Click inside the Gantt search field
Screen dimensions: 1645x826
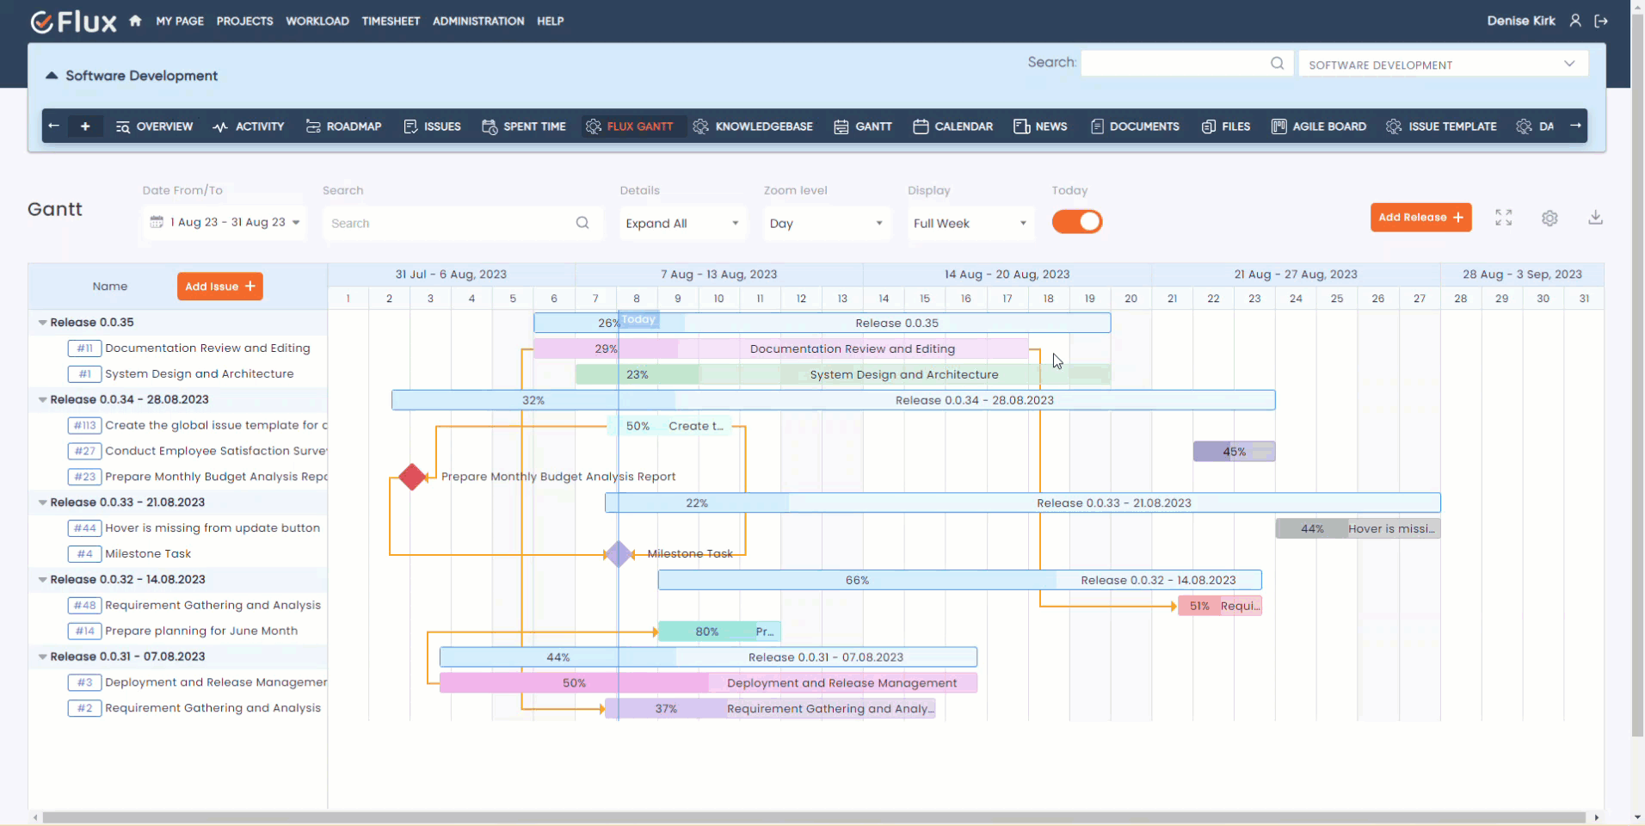coord(447,223)
